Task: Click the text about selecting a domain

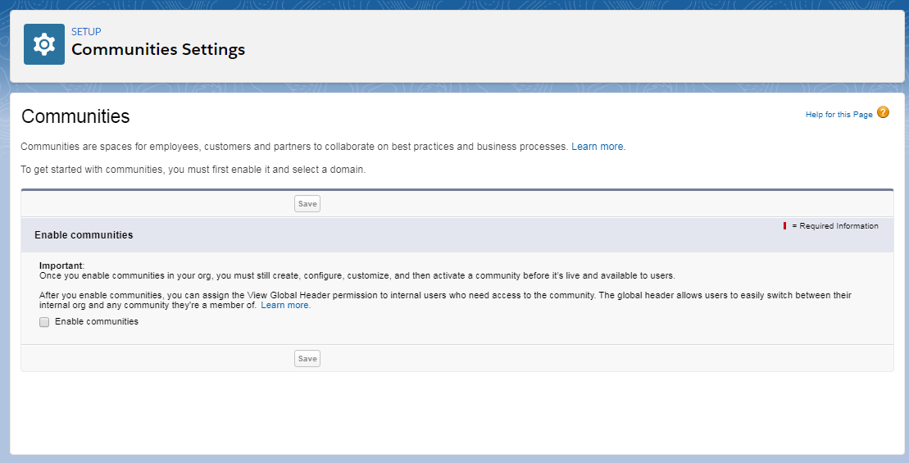Action: pyautogui.click(x=193, y=170)
